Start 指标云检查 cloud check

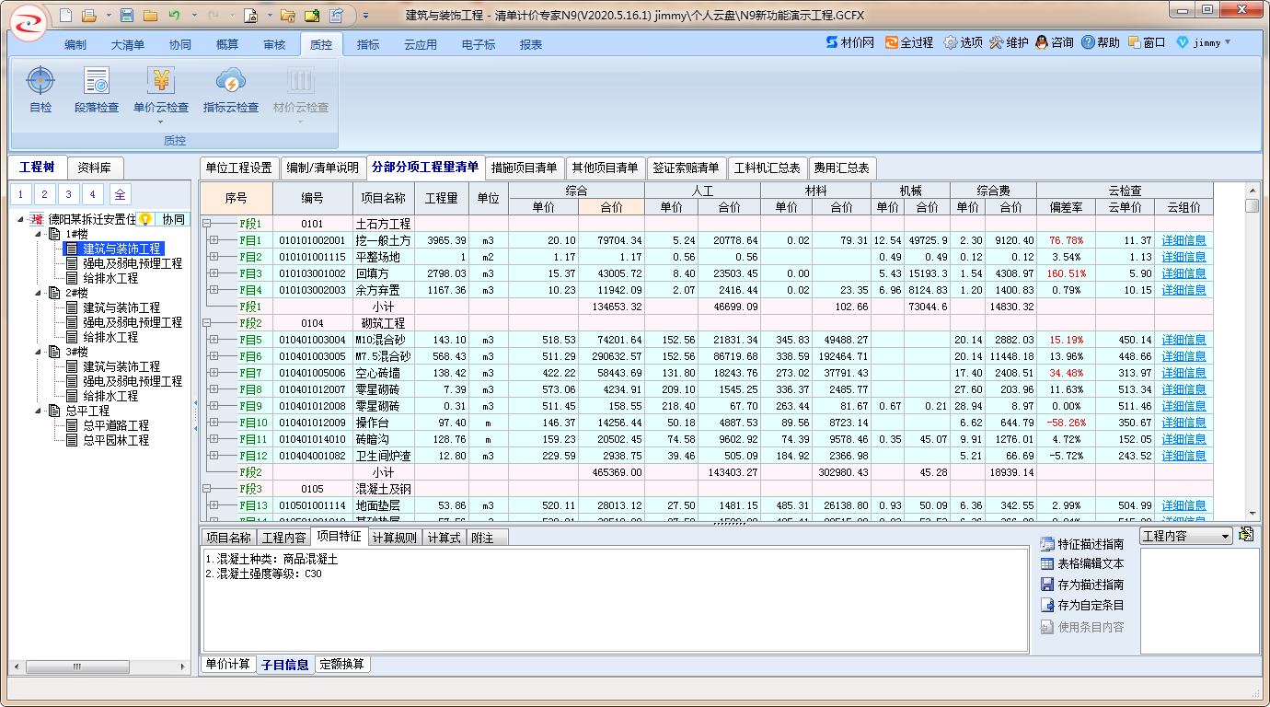(x=231, y=82)
